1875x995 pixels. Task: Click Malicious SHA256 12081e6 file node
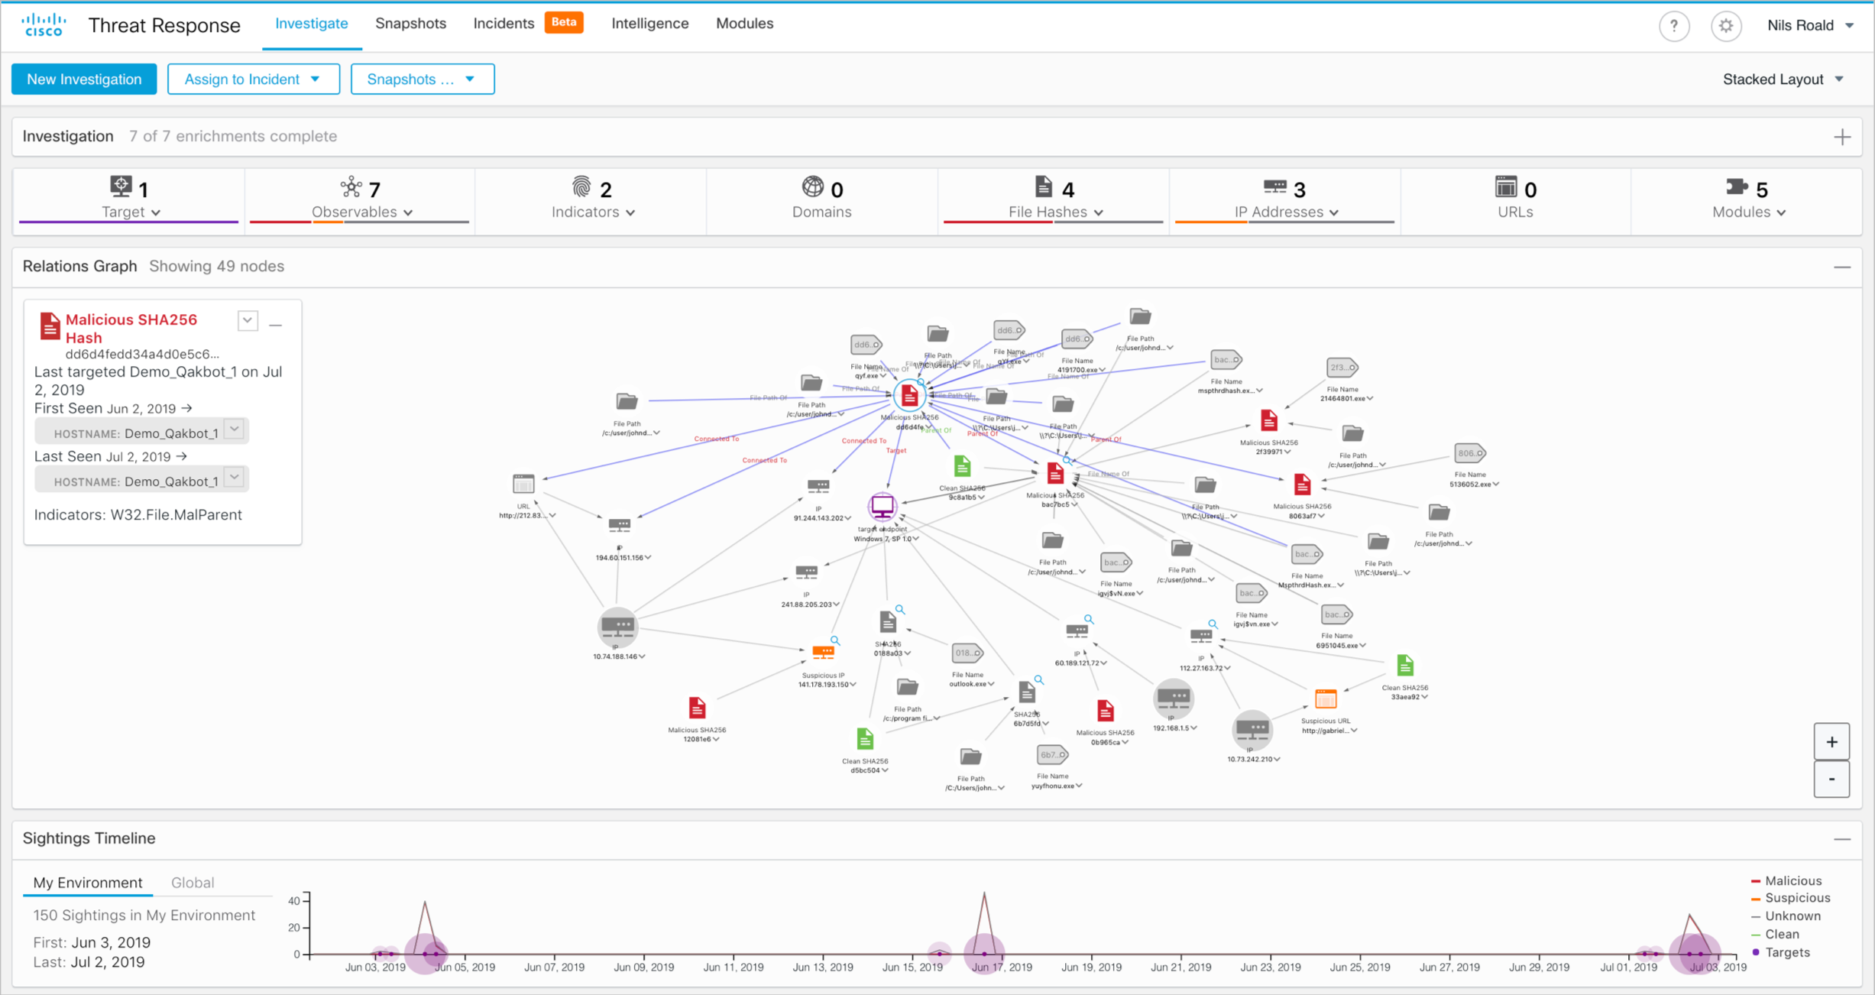tap(697, 708)
